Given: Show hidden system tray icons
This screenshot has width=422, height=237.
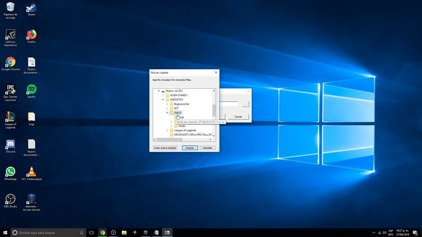Looking at the screenshot, I should 374,232.
